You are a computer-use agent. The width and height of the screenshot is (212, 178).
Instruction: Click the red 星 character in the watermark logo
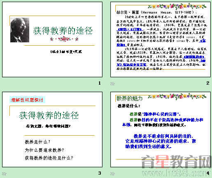163,162
